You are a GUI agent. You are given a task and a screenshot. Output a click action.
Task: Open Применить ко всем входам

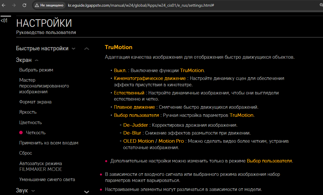(49, 143)
